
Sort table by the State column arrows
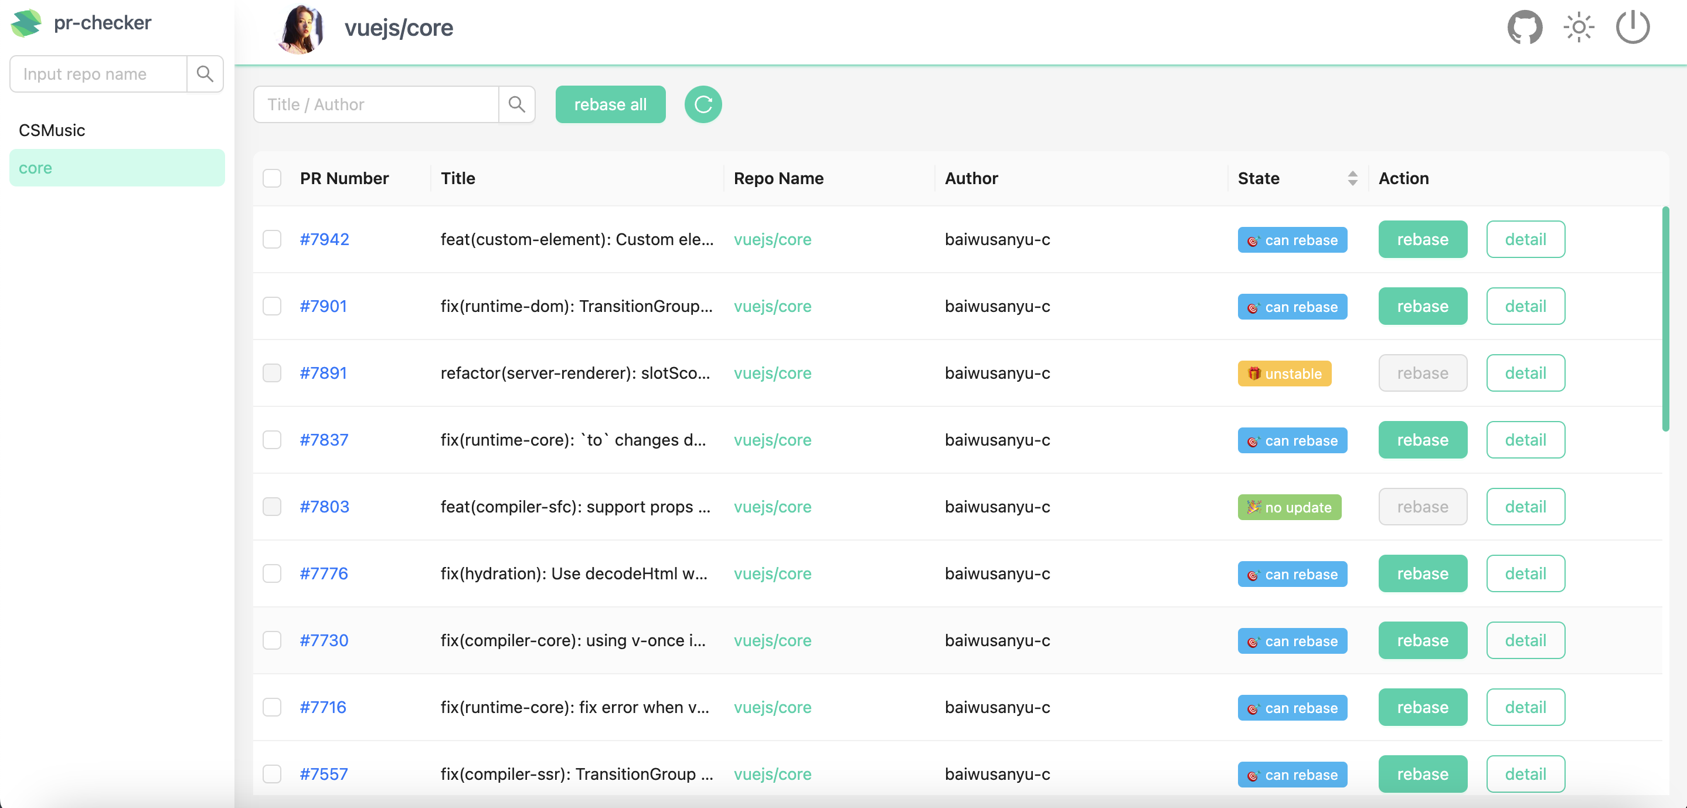[1352, 178]
